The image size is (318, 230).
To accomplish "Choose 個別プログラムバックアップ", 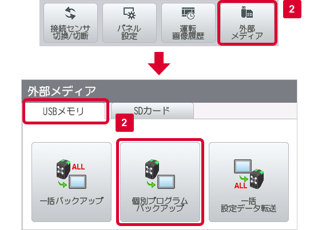I will point(160,182).
